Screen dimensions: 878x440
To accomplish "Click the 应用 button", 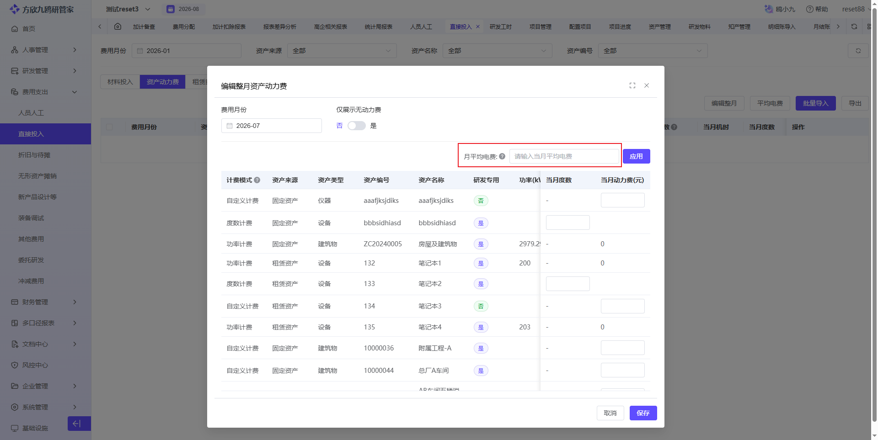I will point(636,156).
